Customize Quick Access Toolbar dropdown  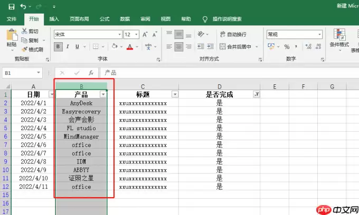pos(54,7)
